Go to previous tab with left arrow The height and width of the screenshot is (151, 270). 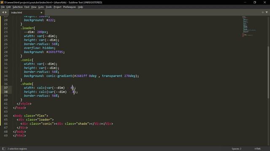(3, 12)
